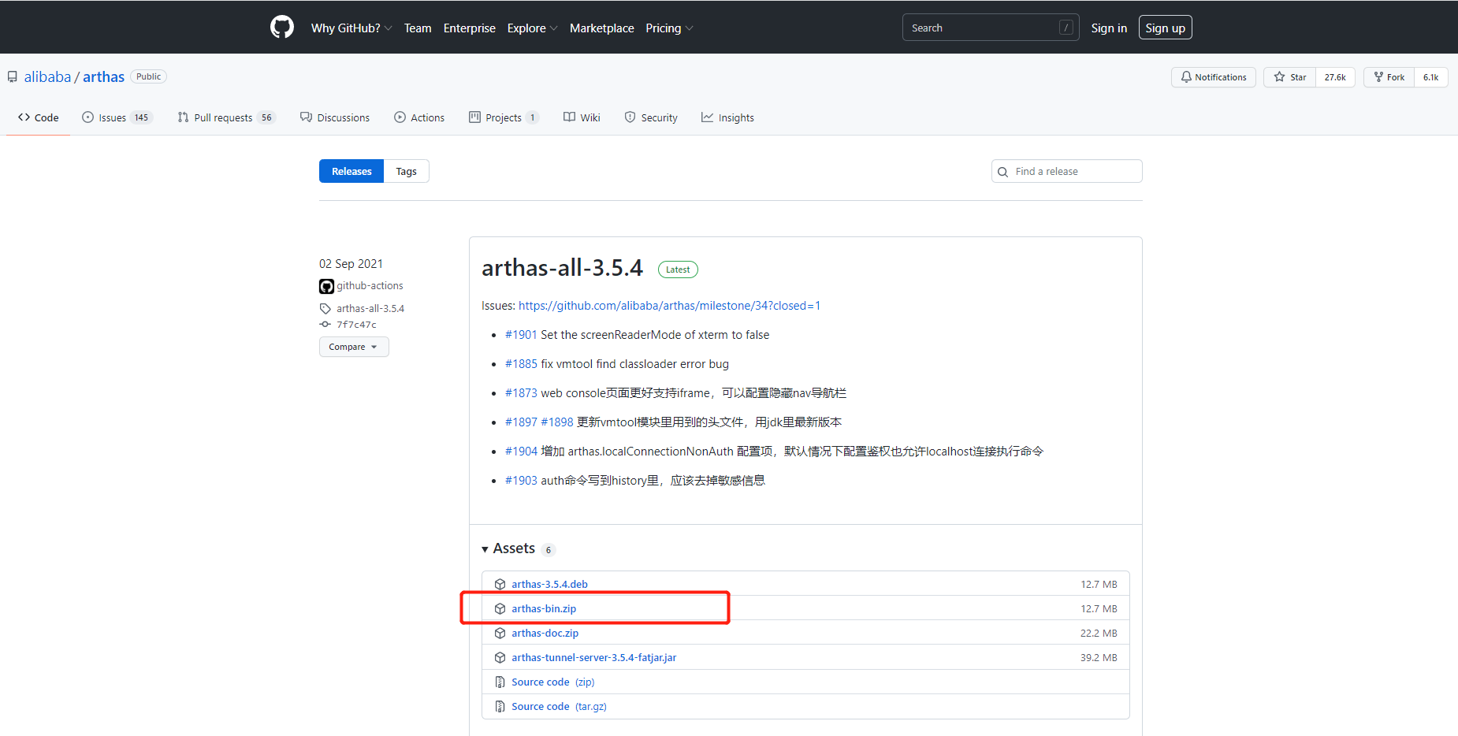Open the github-actions author link
This screenshot has height=736, width=1458.
370,285
